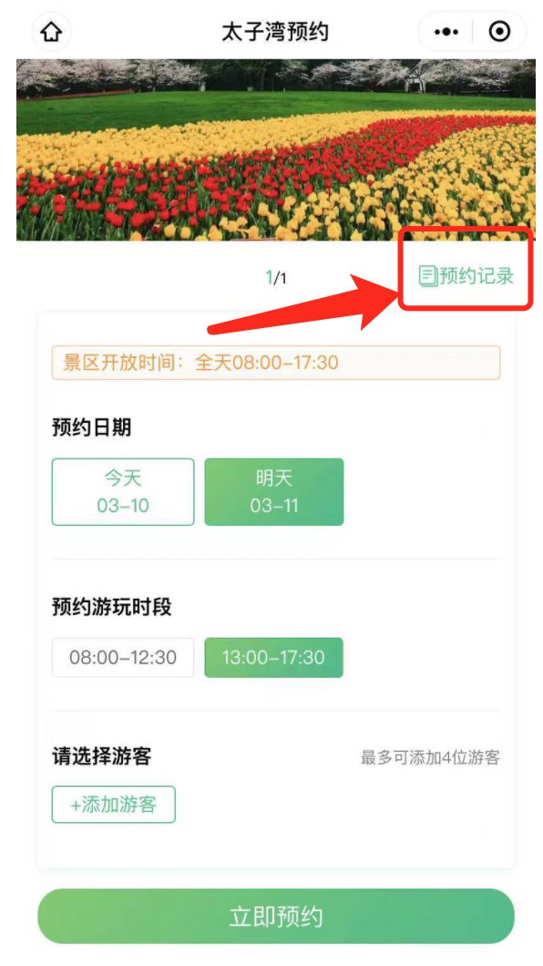The height and width of the screenshot is (966, 543).
Task: Select 明天 03-11 date option
Action: coord(274,491)
